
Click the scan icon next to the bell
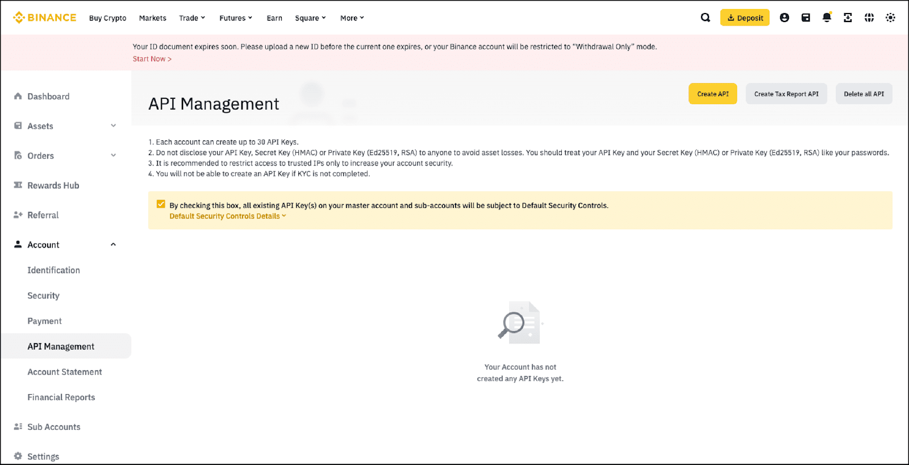[x=848, y=18]
